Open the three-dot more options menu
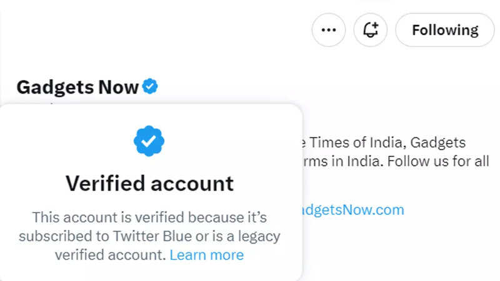 (329, 30)
